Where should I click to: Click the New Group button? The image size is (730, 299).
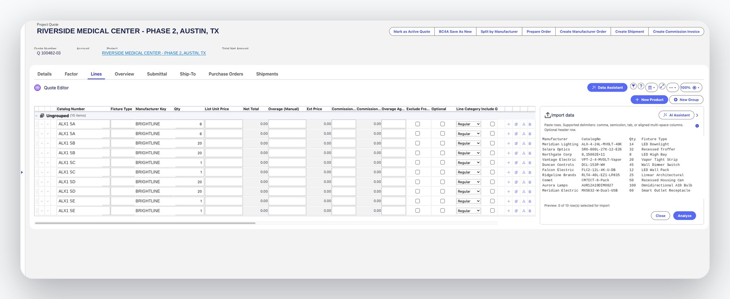[686, 100]
